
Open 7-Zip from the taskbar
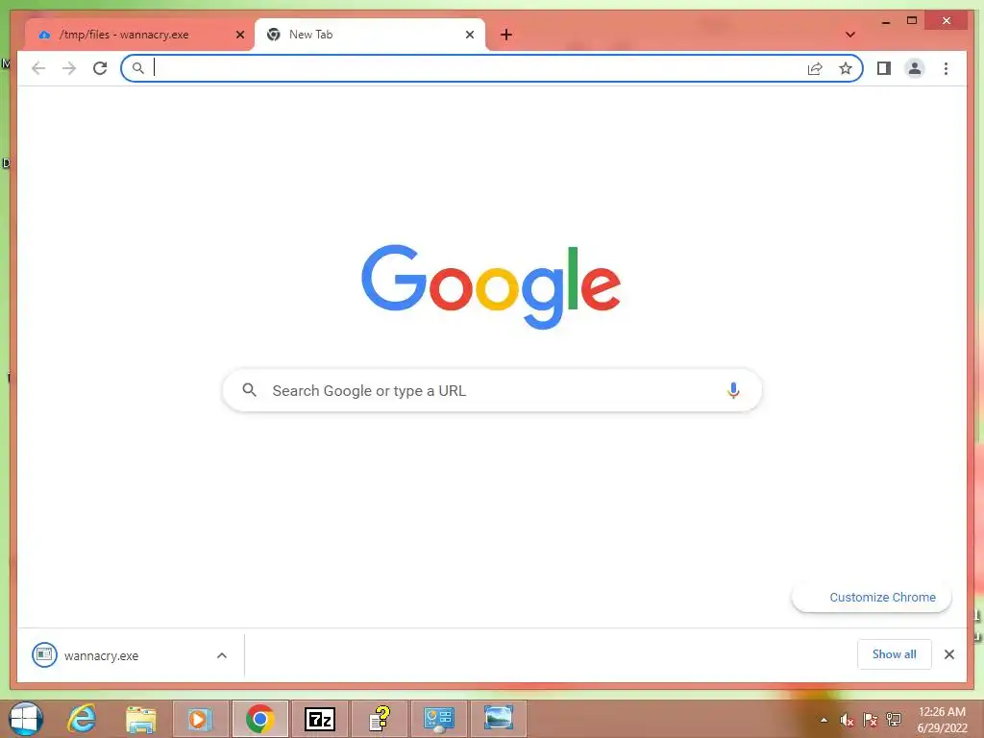(x=320, y=719)
